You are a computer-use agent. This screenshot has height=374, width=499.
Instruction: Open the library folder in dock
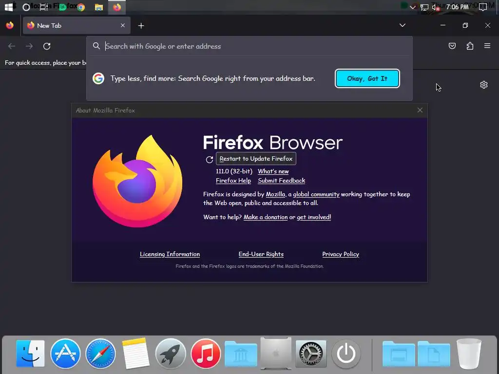point(241,354)
